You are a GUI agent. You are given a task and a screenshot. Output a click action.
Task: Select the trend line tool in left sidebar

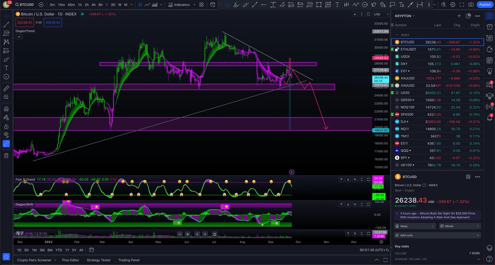[6, 24]
